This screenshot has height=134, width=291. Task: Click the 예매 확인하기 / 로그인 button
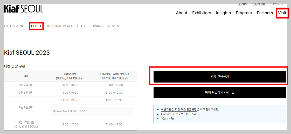point(220,92)
